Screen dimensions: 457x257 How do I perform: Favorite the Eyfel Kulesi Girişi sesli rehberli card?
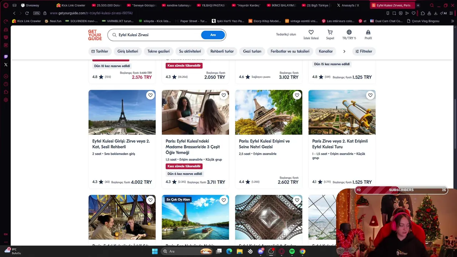tap(150, 95)
